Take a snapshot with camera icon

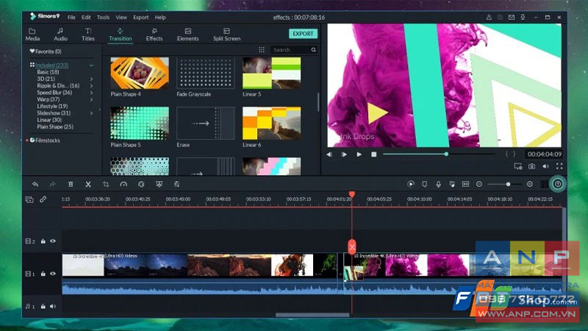(531, 166)
